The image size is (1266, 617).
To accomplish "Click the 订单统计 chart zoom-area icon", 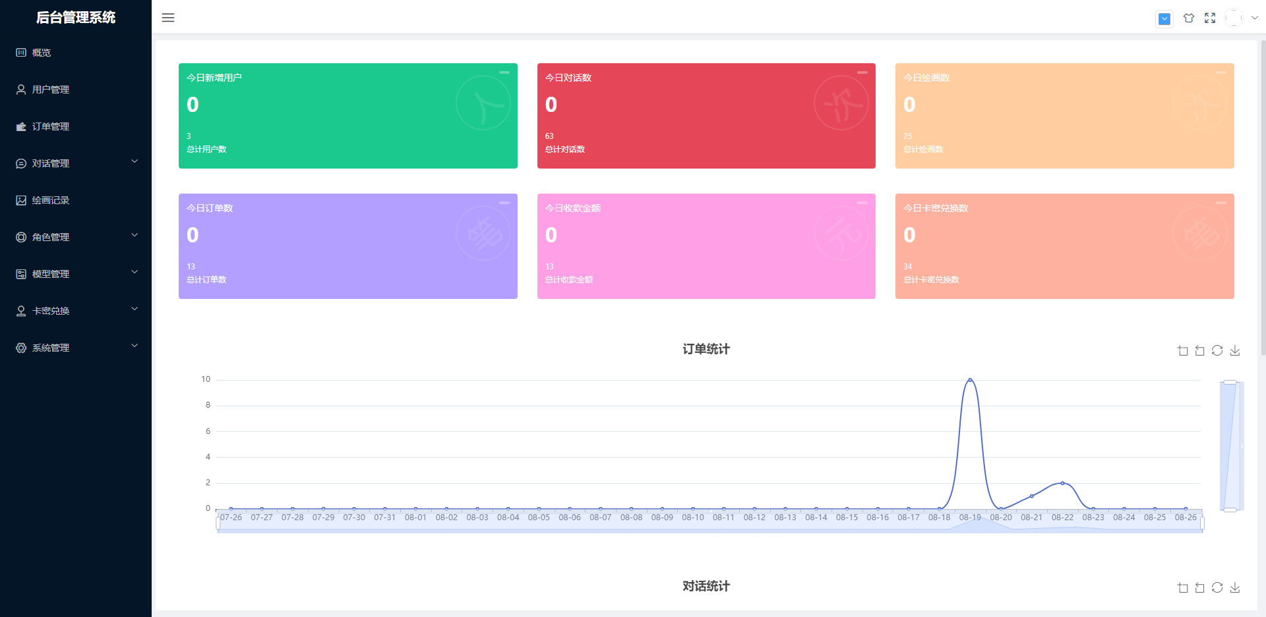I will tap(1183, 351).
